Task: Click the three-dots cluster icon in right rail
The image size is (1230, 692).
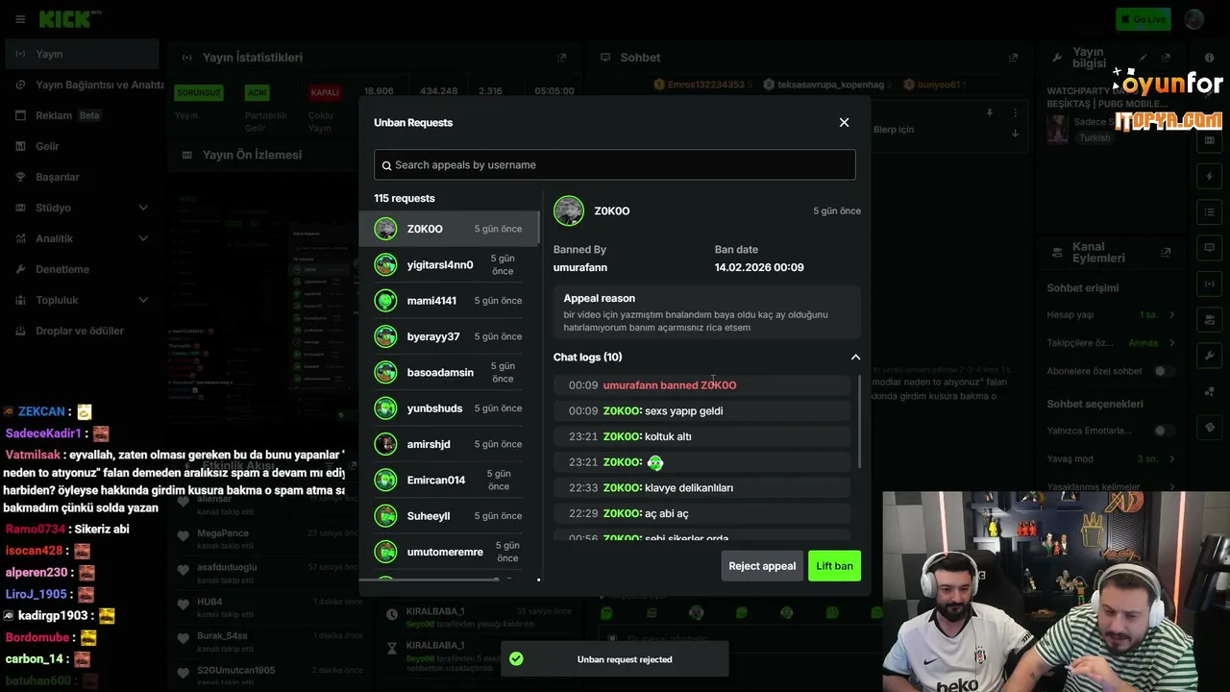Action: pos(1210,391)
